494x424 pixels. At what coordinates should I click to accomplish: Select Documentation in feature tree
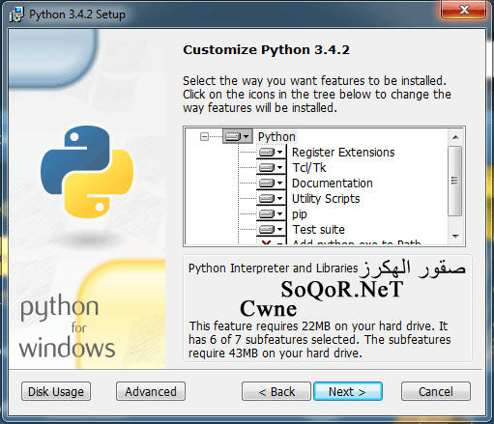click(x=333, y=184)
